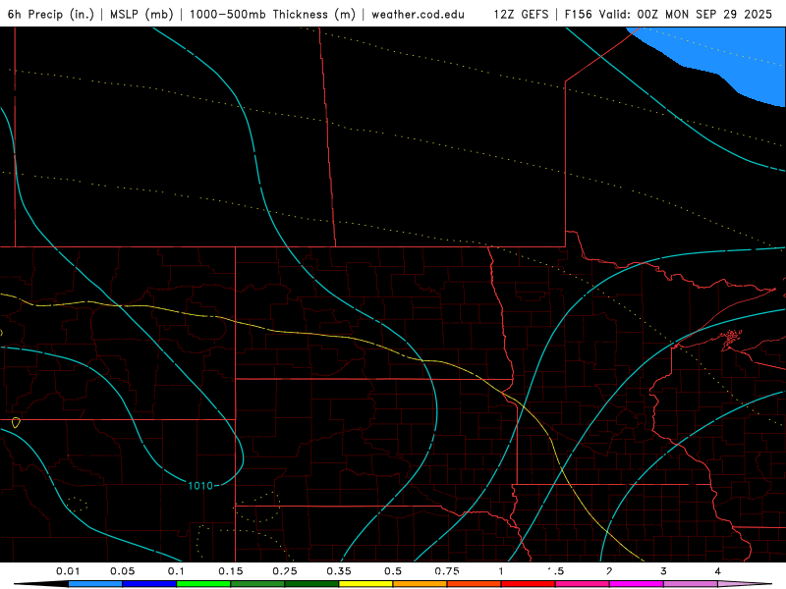The width and height of the screenshot is (786, 589).
Task: Click the red-orange 0.75 legend swatch
Action: [x=475, y=584]
